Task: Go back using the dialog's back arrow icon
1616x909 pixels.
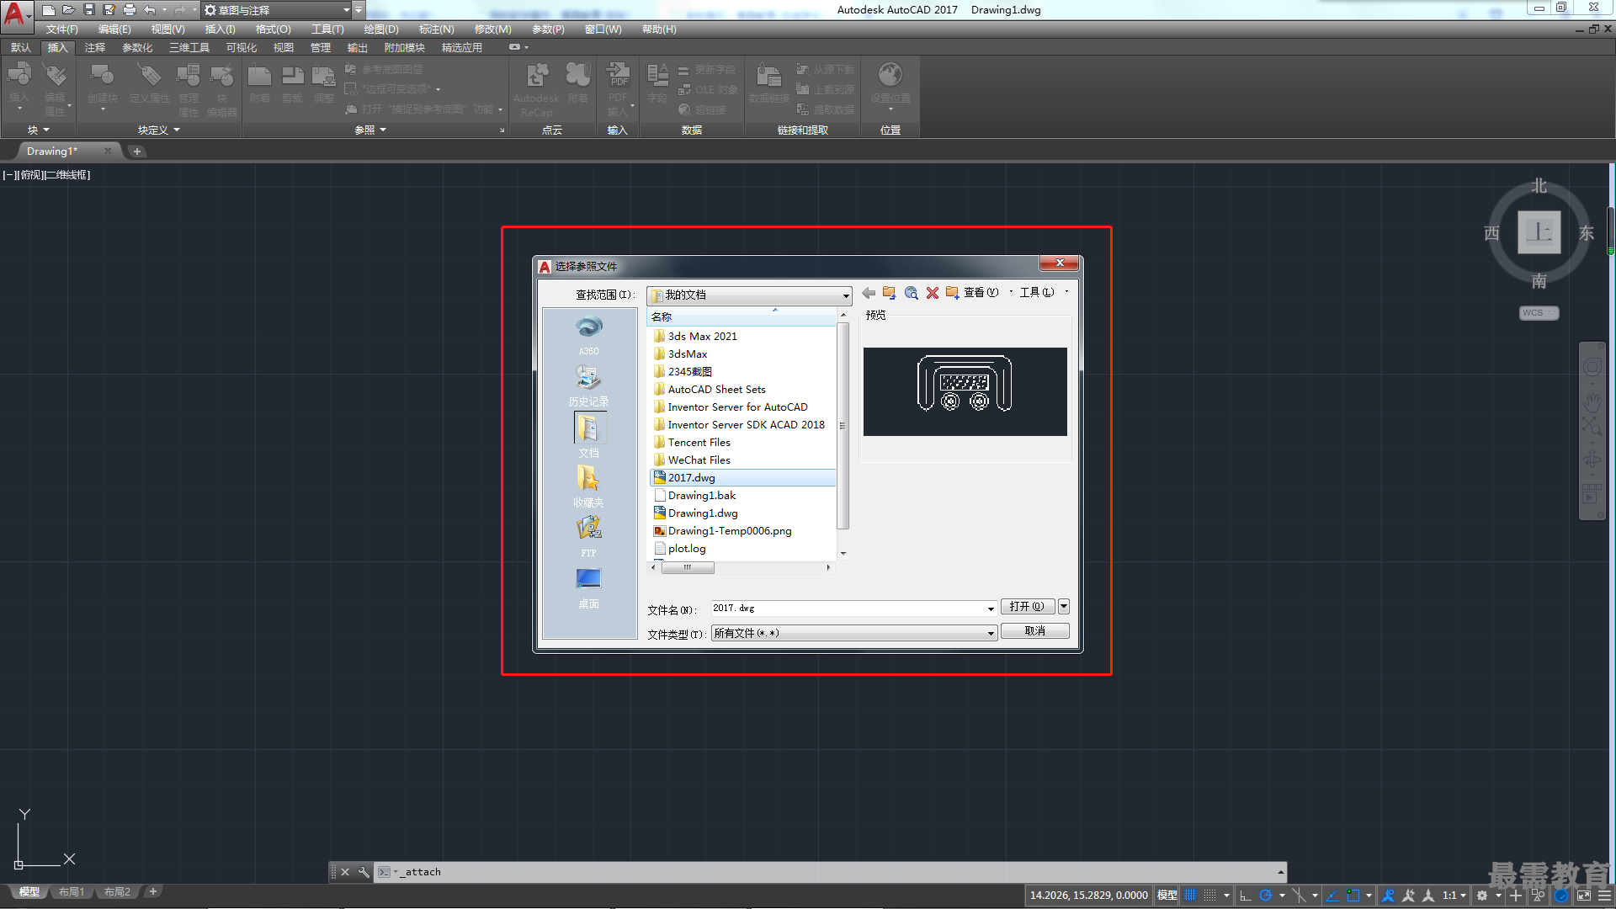Action: pos(869,293)
